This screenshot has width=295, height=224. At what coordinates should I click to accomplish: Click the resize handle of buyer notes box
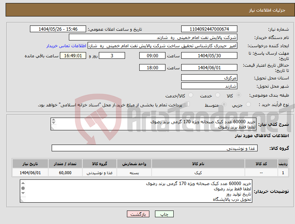[x=22, y=201]
